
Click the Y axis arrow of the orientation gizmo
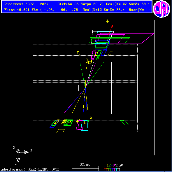tap(18, 160)
